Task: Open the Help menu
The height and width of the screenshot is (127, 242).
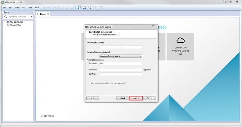Action: point(37,8)
